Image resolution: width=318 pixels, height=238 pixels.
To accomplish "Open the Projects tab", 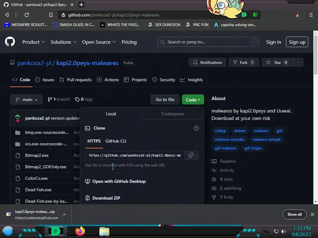I will [x=135, y=80].
